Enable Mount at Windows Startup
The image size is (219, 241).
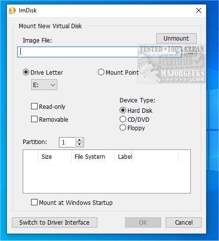click(34, 202)
